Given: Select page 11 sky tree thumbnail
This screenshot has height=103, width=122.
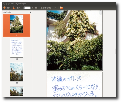Looking at the screenshot, I should click(x=17, y=72).
